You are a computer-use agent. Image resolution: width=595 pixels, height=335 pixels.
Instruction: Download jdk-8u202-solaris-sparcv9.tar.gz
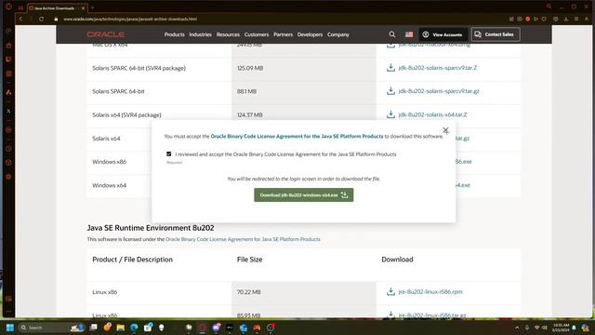pos(439,91)
